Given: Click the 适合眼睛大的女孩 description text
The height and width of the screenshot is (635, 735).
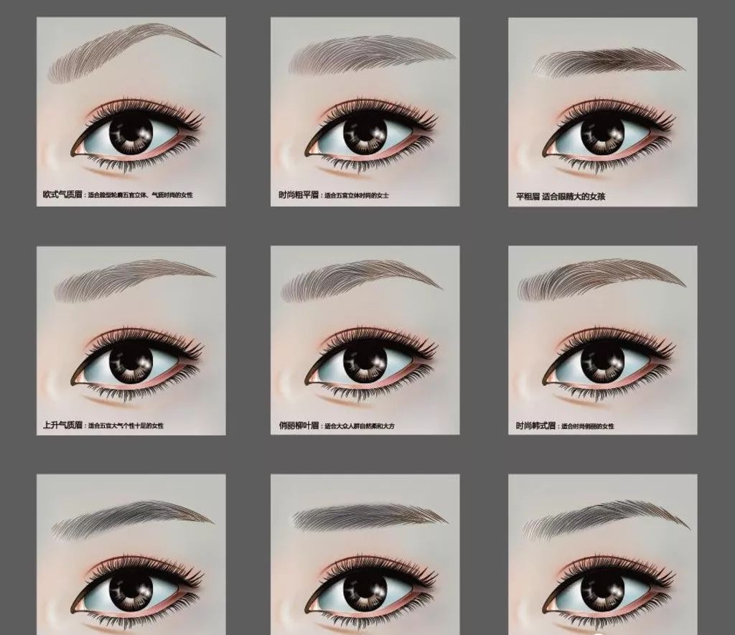Looking at the screenshot, I should (574, 195).
